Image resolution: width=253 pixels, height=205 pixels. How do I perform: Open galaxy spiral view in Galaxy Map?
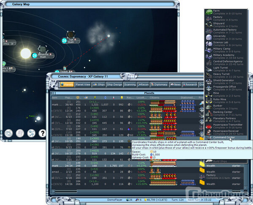coord(8,133)
